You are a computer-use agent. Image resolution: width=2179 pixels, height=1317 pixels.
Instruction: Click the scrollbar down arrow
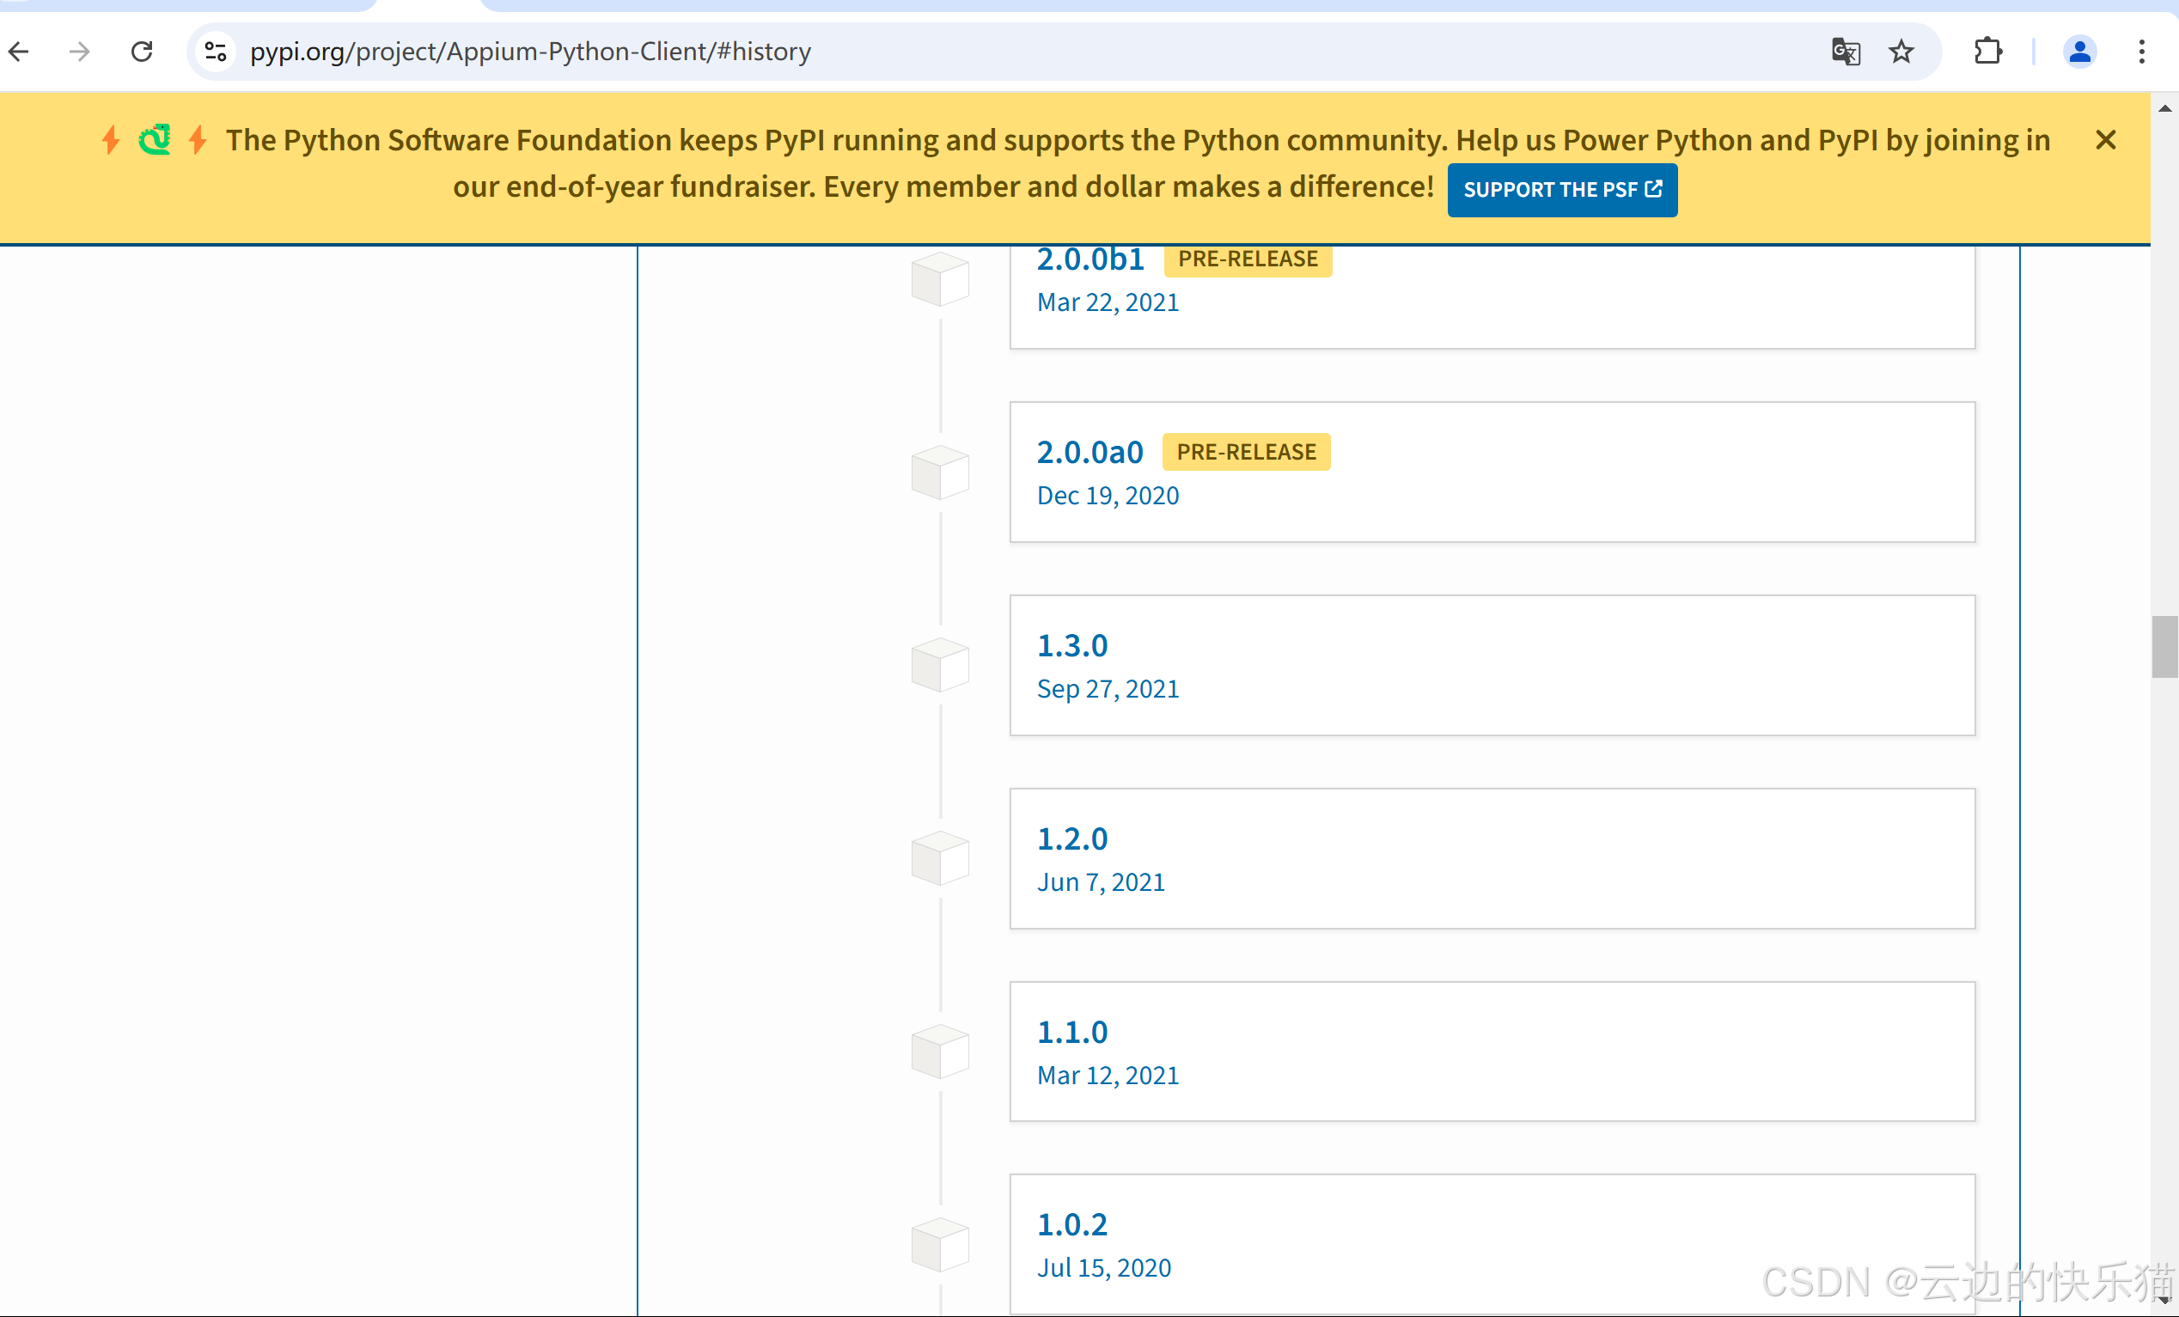coord(2164,1301)
